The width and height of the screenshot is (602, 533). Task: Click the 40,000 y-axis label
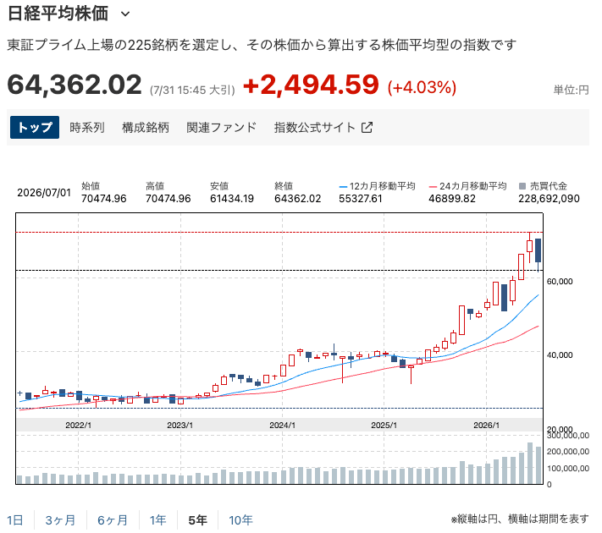[560, 355]
